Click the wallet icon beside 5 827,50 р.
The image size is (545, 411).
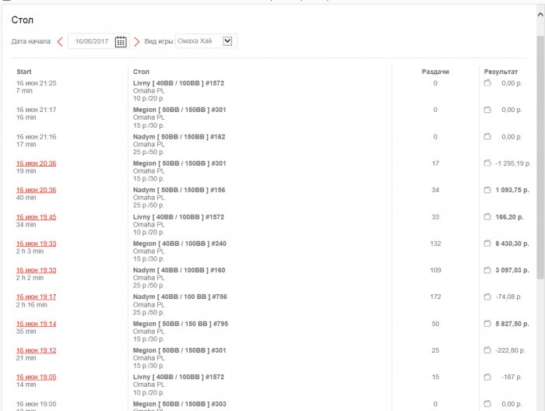[x=487, y=324]
